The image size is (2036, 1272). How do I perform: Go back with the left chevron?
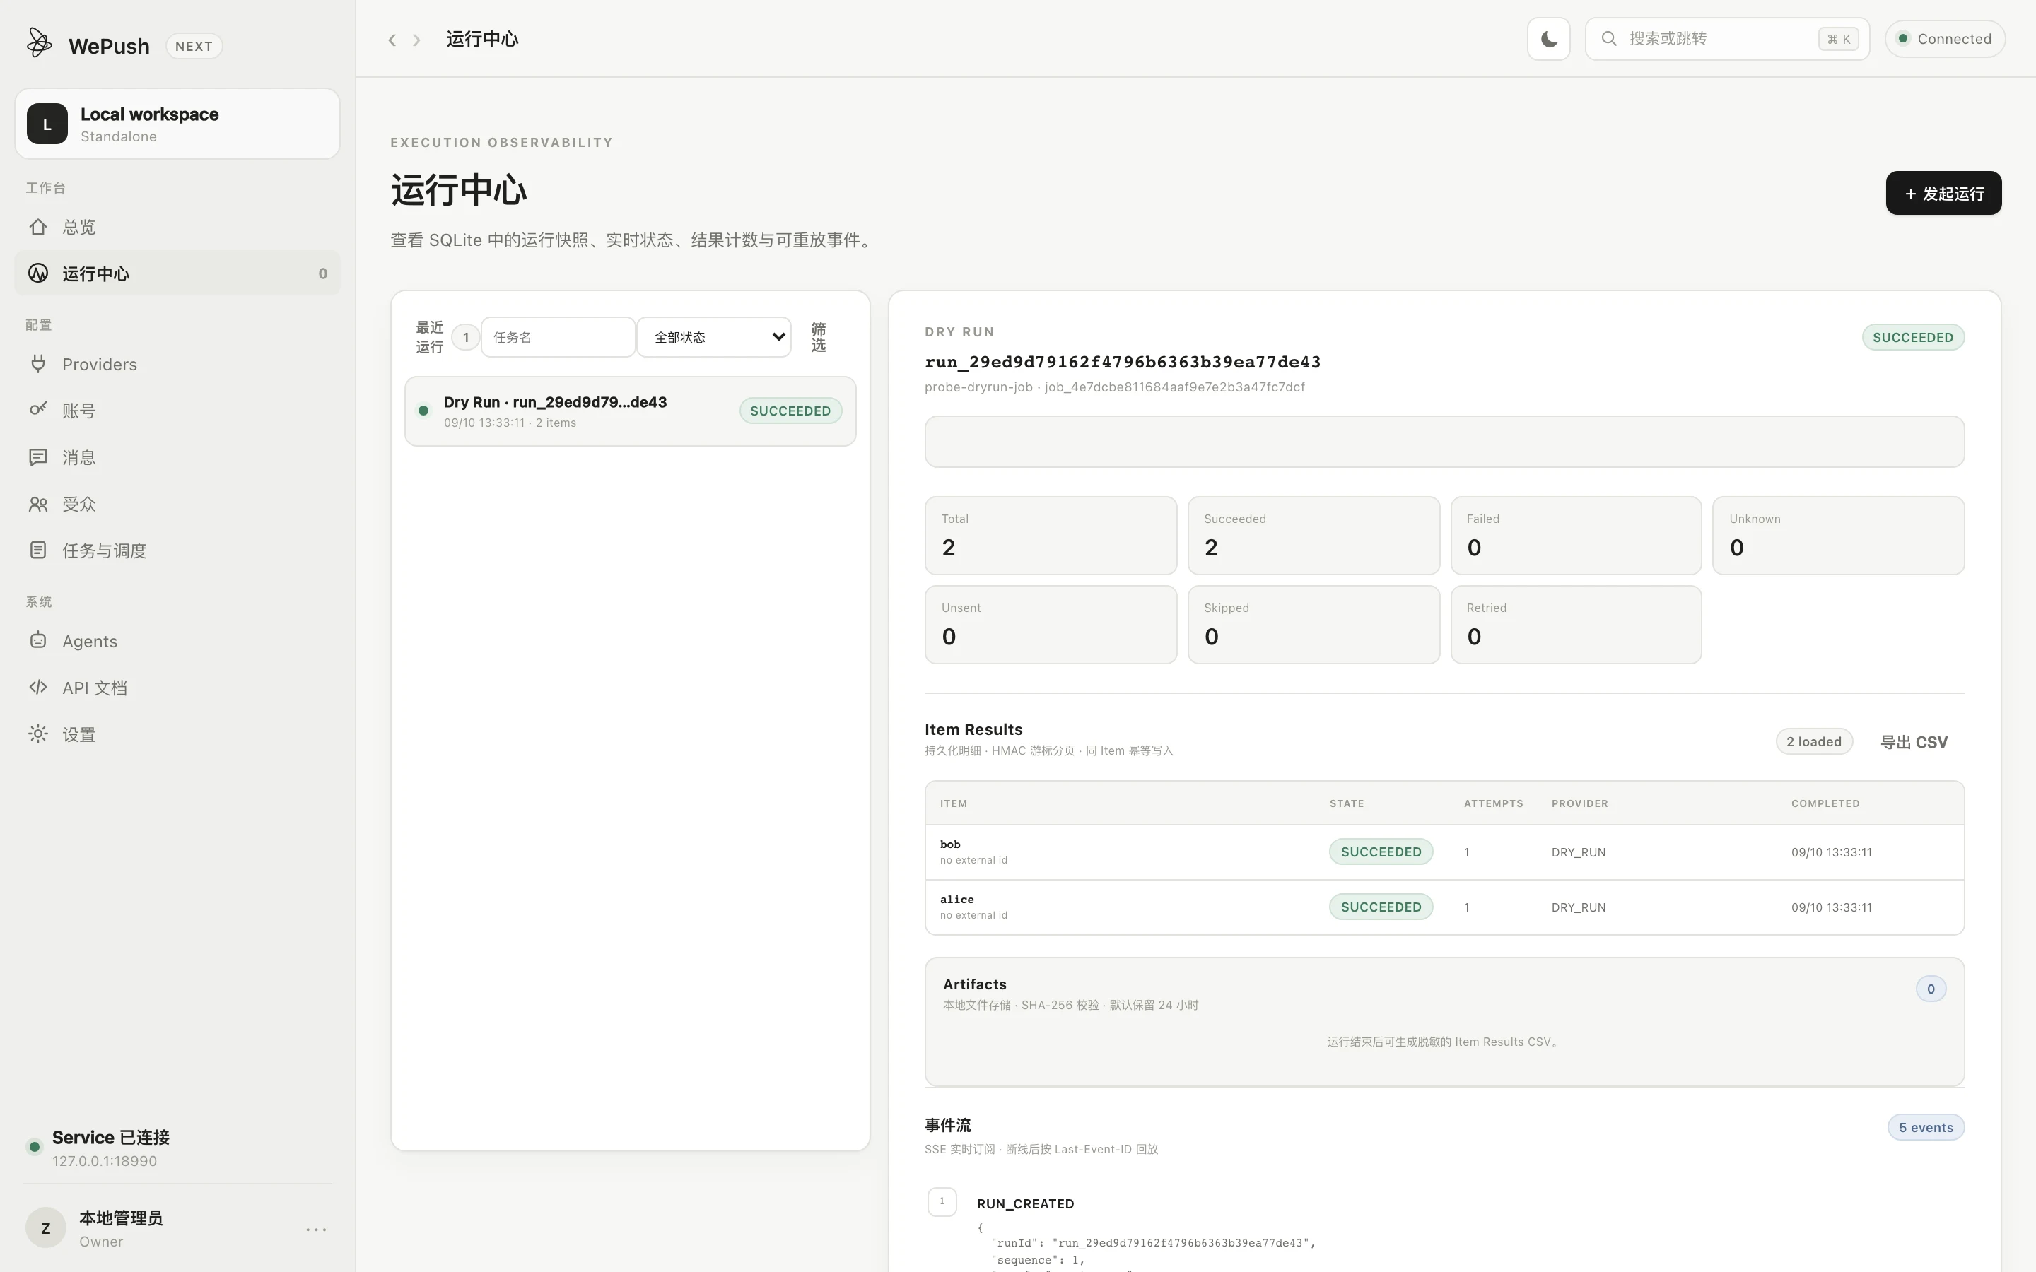(392, 40)
